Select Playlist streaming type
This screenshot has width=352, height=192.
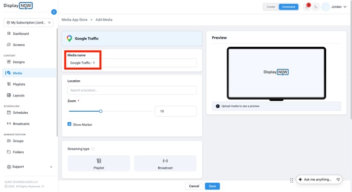[x=99, y=163]
